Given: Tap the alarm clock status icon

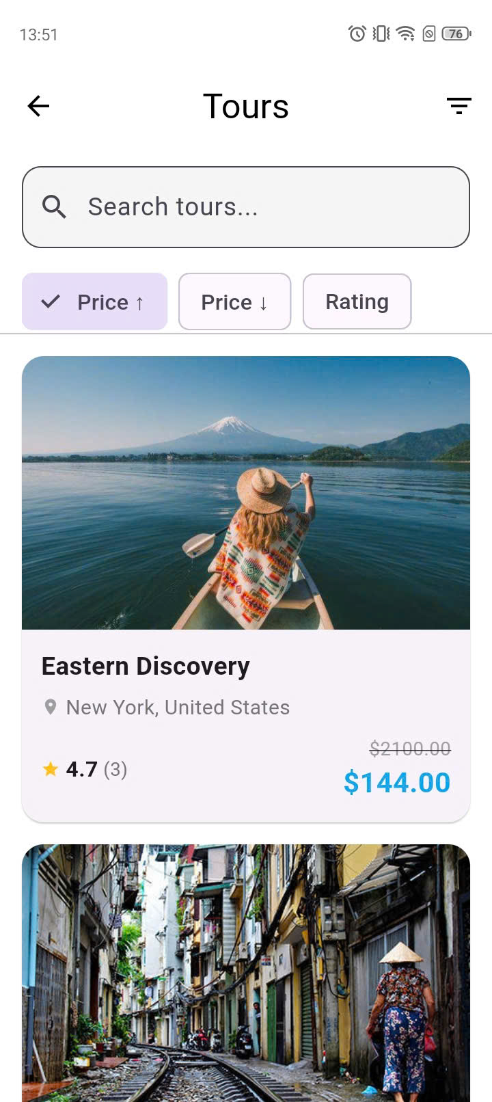Looking at the screenshot, I should point(357,33).
